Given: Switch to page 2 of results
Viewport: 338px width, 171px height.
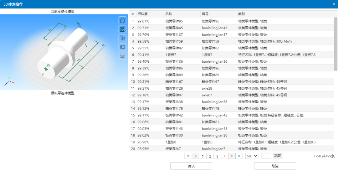Looking at the screenshot, I should tap(210, 156).
